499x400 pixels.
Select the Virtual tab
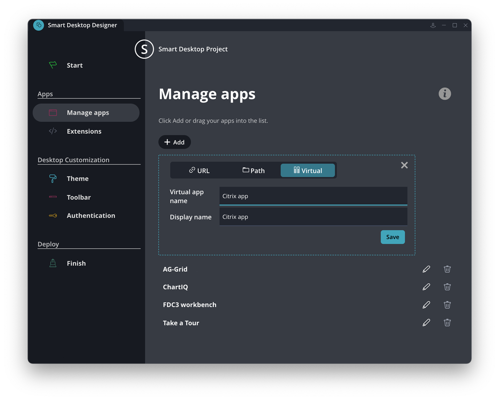[308, 170]
